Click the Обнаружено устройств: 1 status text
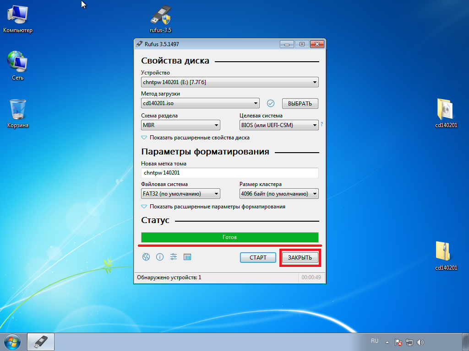469x351 pixels. coord(169,277)
